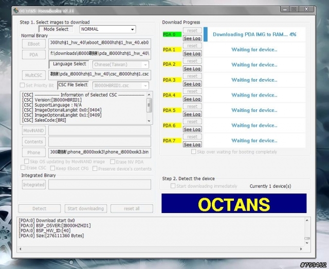Screen dimensions: 329x269
Task: Click the Phone file path field
Action: [x=100, y=152]
